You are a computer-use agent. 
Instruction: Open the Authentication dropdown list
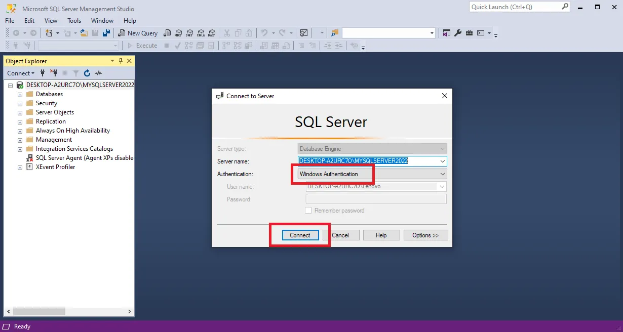pos(443,174)
